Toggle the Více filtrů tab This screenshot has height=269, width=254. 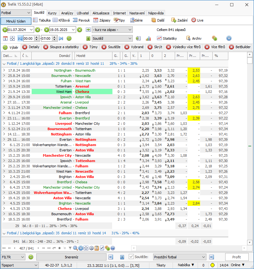pyautogui.click(x=215, y=47)
